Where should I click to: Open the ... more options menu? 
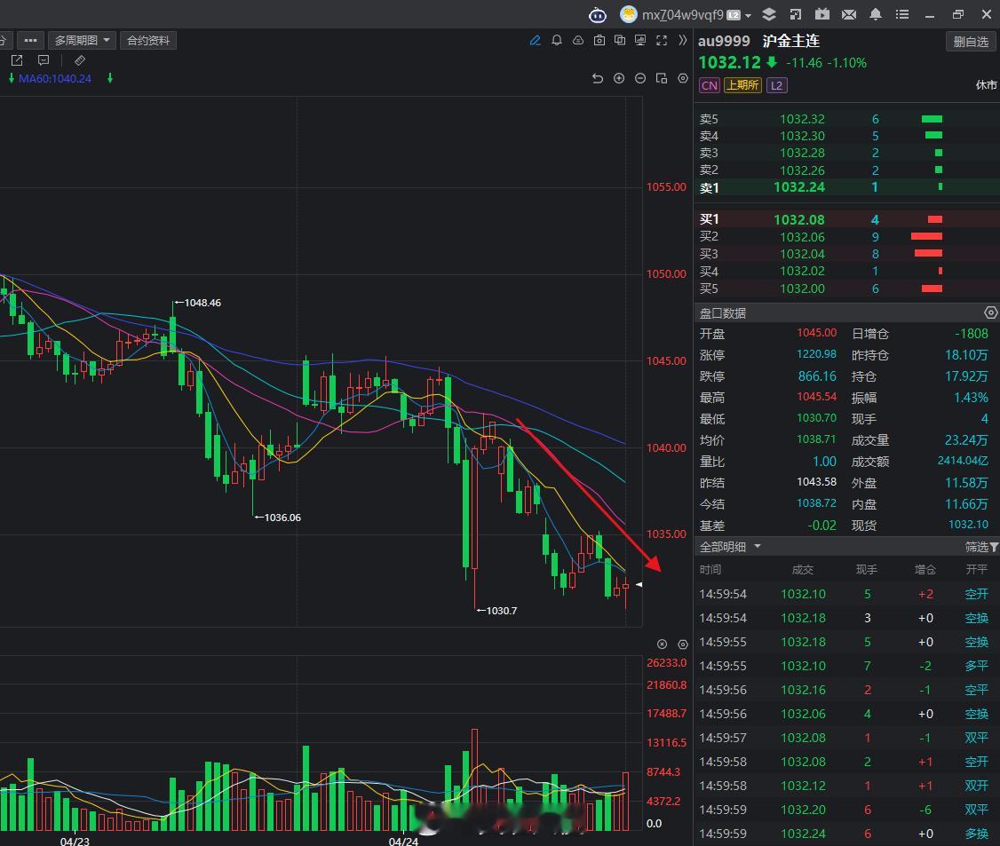coord(30,40)
